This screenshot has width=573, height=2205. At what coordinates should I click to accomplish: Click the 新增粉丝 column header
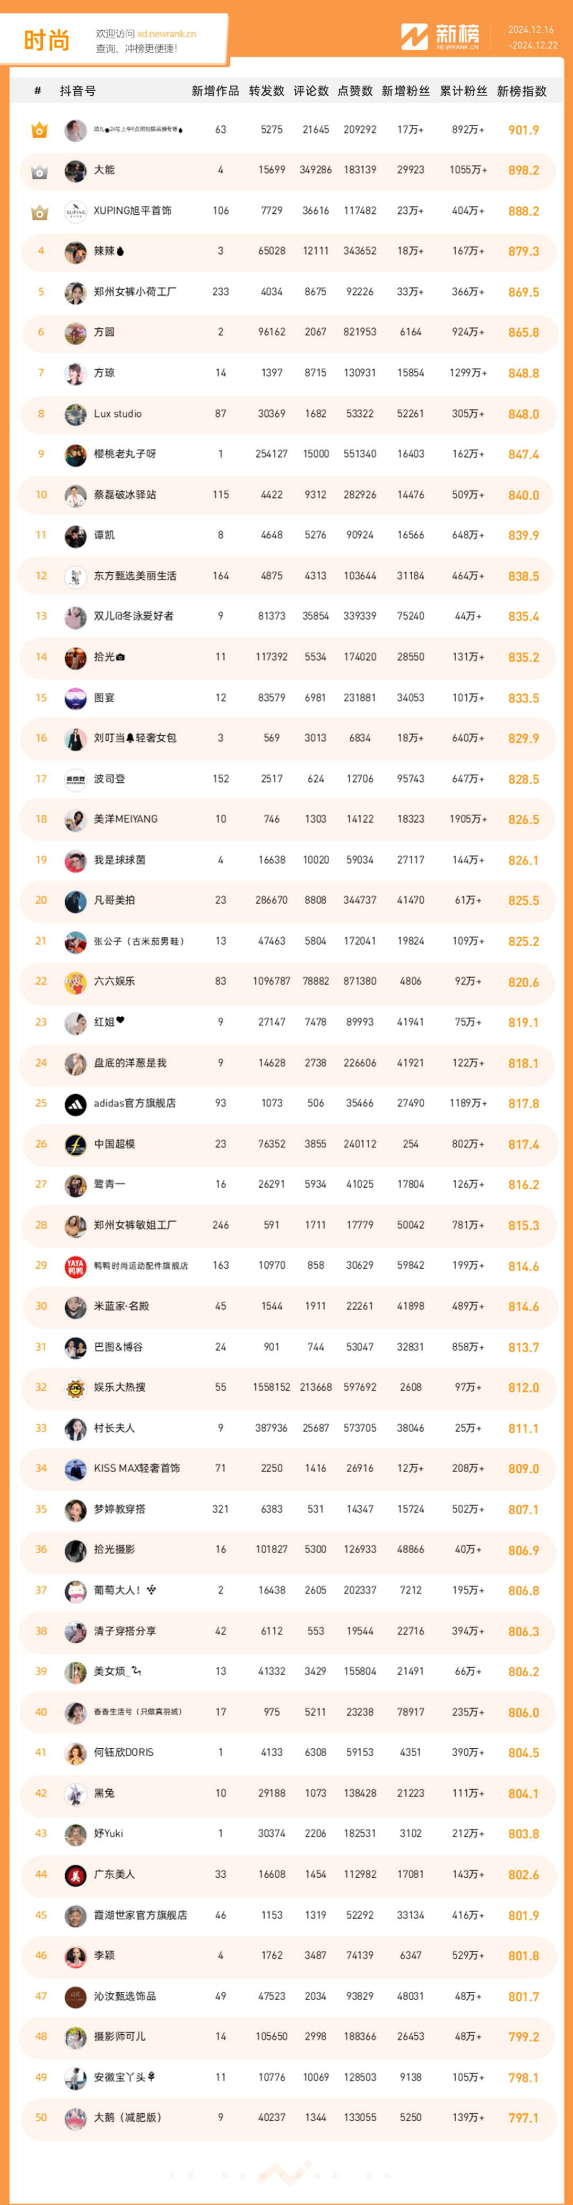[x=406, y=91]
